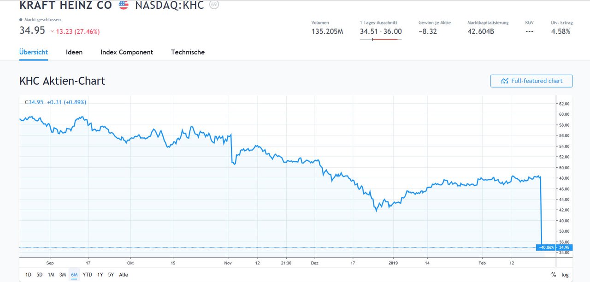
Task: Switch to the Technische tab
Action: pyautogui.click(x=188, y=52)
